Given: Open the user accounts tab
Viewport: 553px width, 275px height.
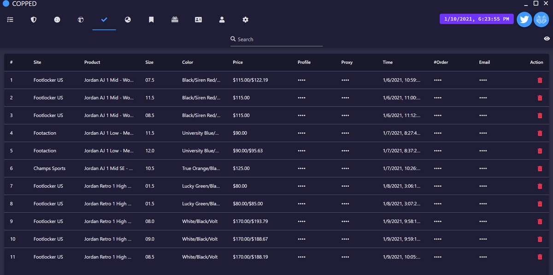Looking at the screenshot, I should [222, 20].
